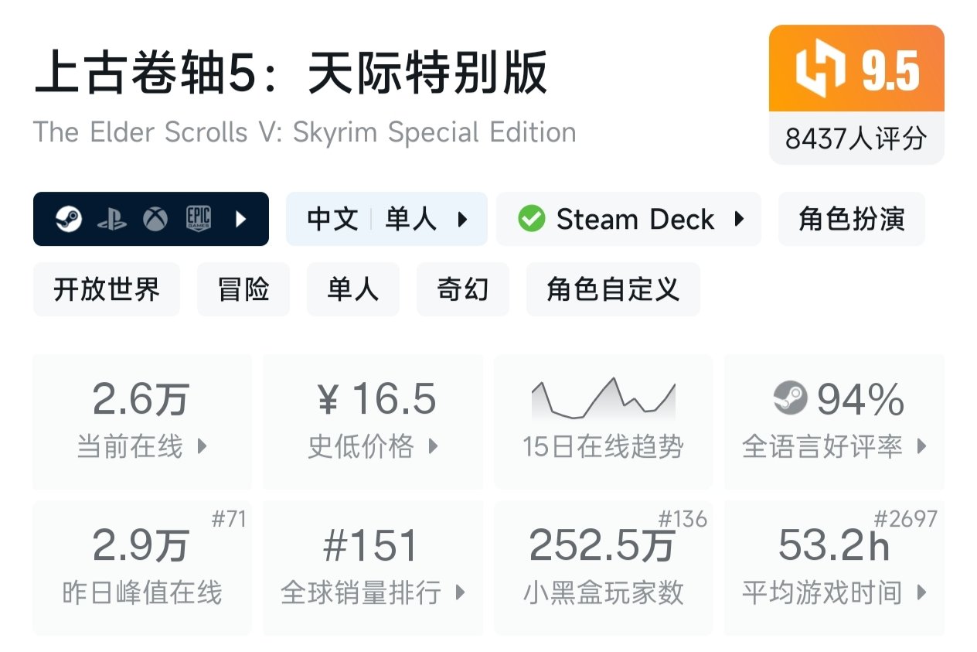The width and height of the screenshot is (977, 652).
Task: Open the 15日在线趋势 trend chart
Action: 603,422
